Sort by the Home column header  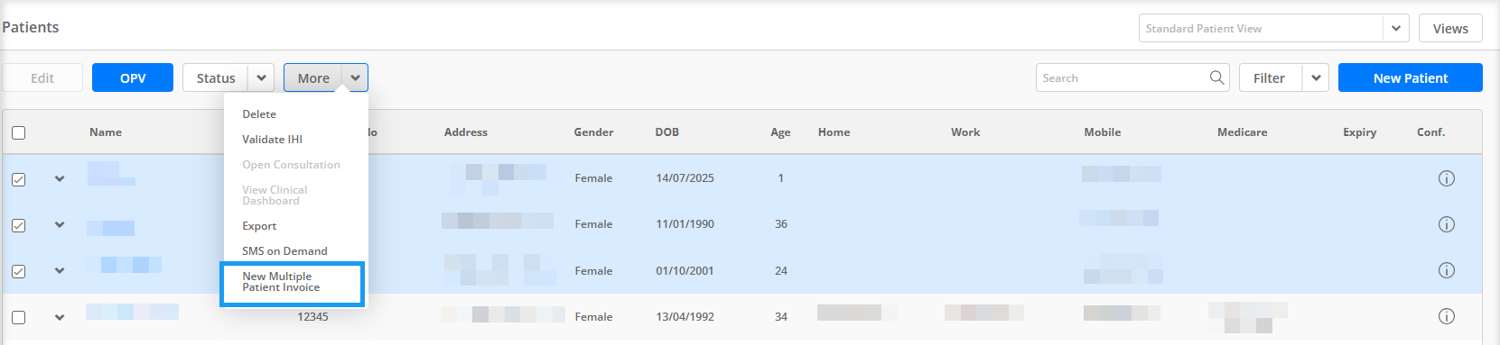point(834,132)
